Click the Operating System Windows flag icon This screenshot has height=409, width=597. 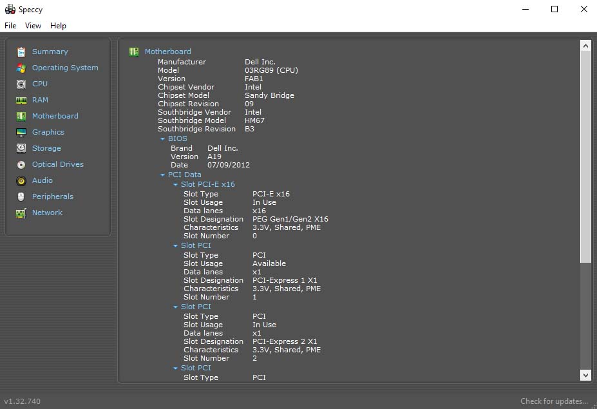pos(21,68)
